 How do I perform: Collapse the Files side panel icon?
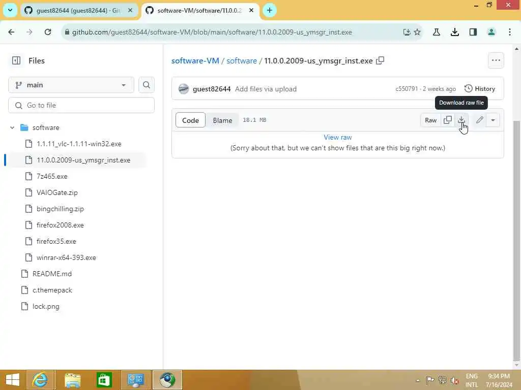tap(16, 60)
